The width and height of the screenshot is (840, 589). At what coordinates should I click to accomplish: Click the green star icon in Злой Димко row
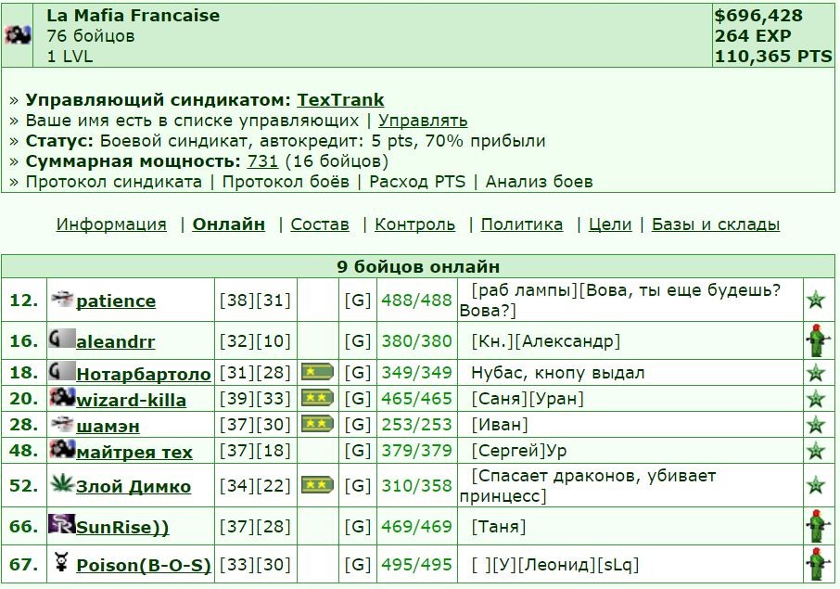tap(816, 485)
